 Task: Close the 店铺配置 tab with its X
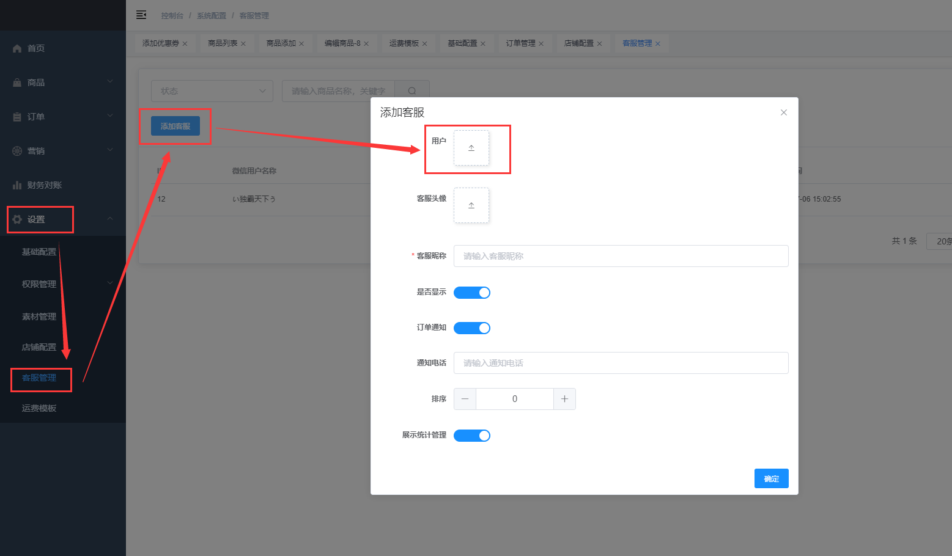(599, 44)
